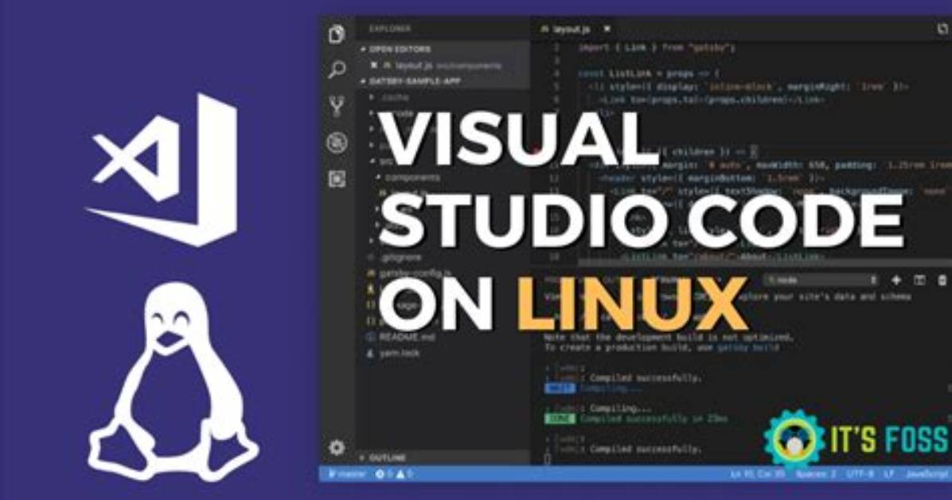Open the Explorer view in activity bar
This screenshot has width=952, height=500.
(337, 33)
